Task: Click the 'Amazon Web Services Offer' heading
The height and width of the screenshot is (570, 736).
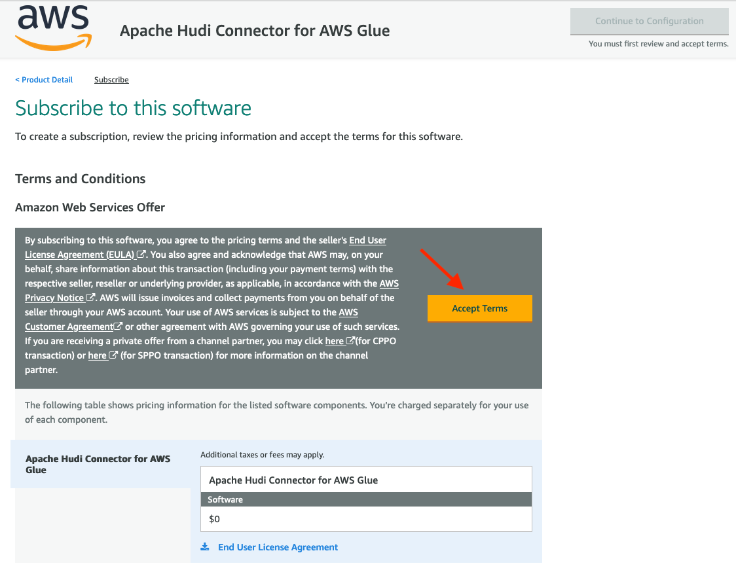Action: click(90, 207)
